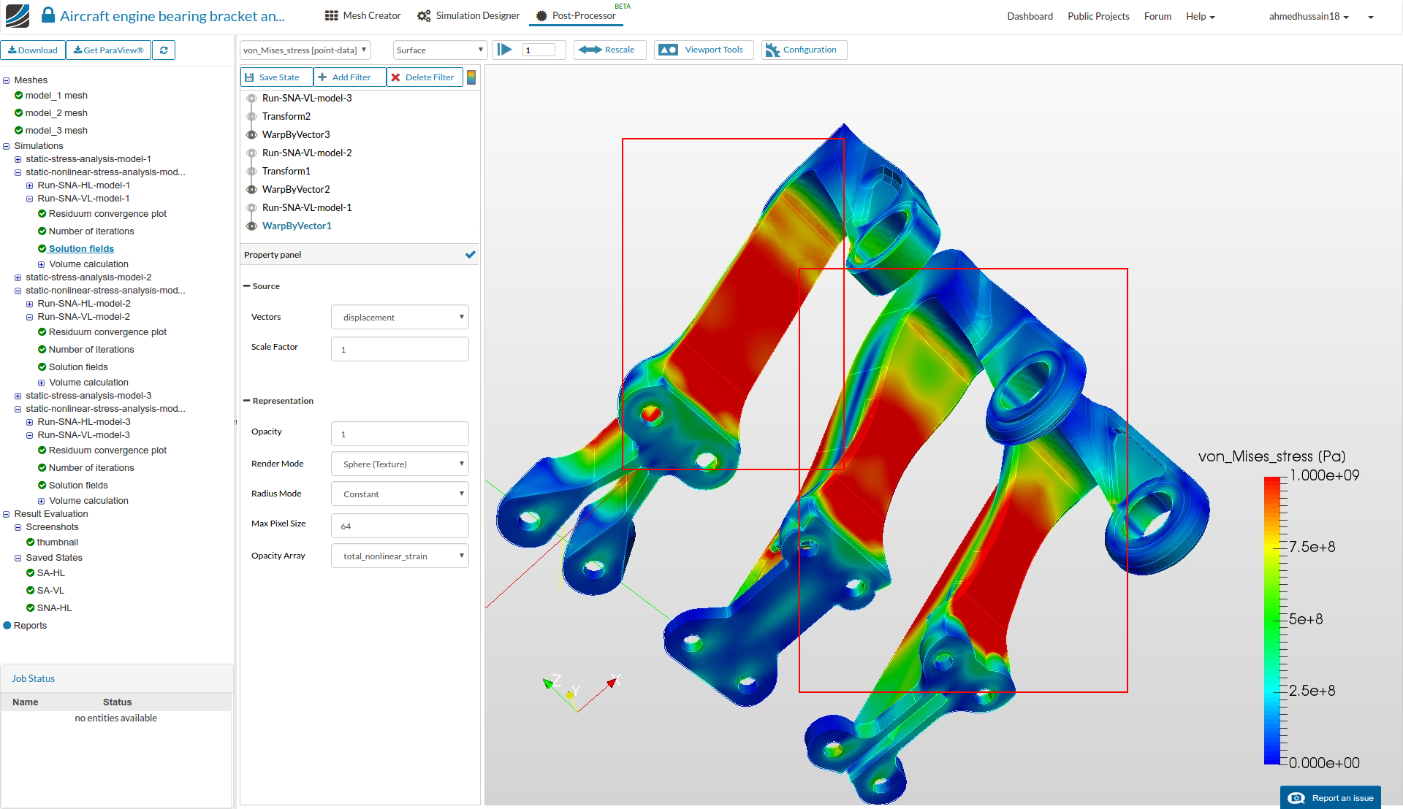Click the Viewport Tools camera icon
The image size is (1403, 809).
click(668, 50)
